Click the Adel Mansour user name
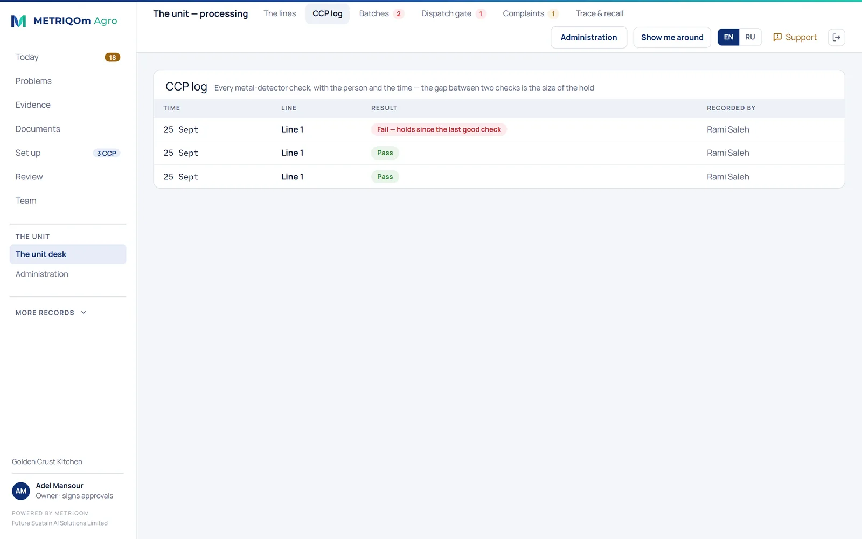Image resolution: width=862 pixels, height=539 pixels. point(60,486)
